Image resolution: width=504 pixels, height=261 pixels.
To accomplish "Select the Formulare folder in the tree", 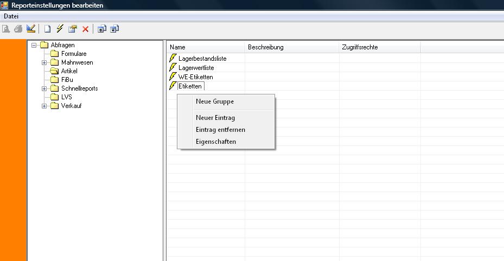I will (73, 54).
